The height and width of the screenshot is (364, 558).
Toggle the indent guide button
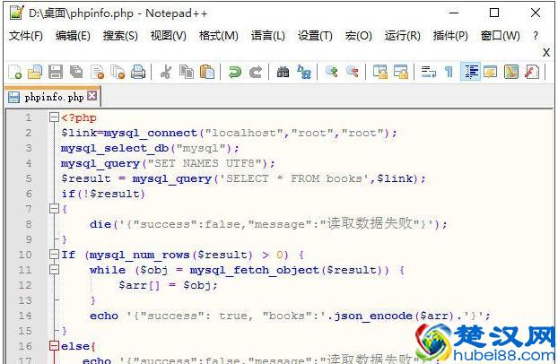click(x=470, y=72)
